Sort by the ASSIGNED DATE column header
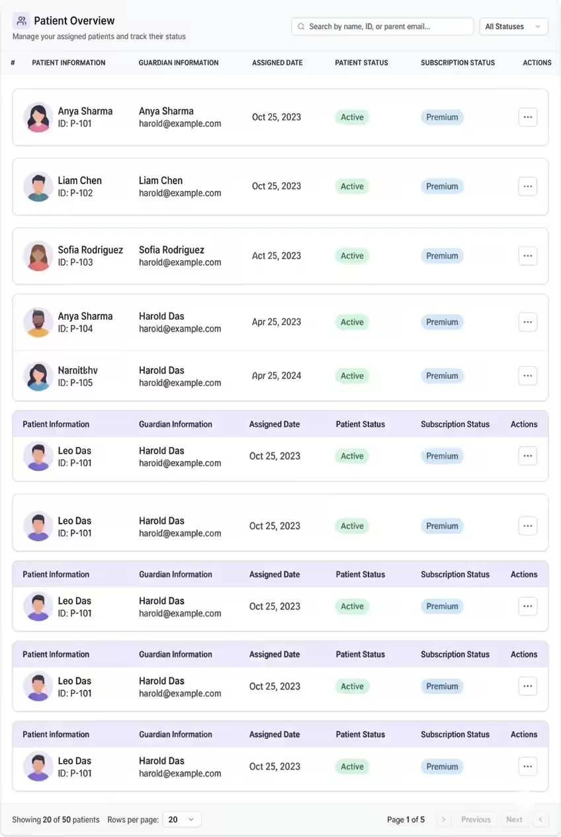This screenshot has width=561, height=837. click(x=277, y=63)
